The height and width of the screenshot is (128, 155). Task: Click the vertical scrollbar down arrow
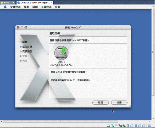click(x=153, y=118)
